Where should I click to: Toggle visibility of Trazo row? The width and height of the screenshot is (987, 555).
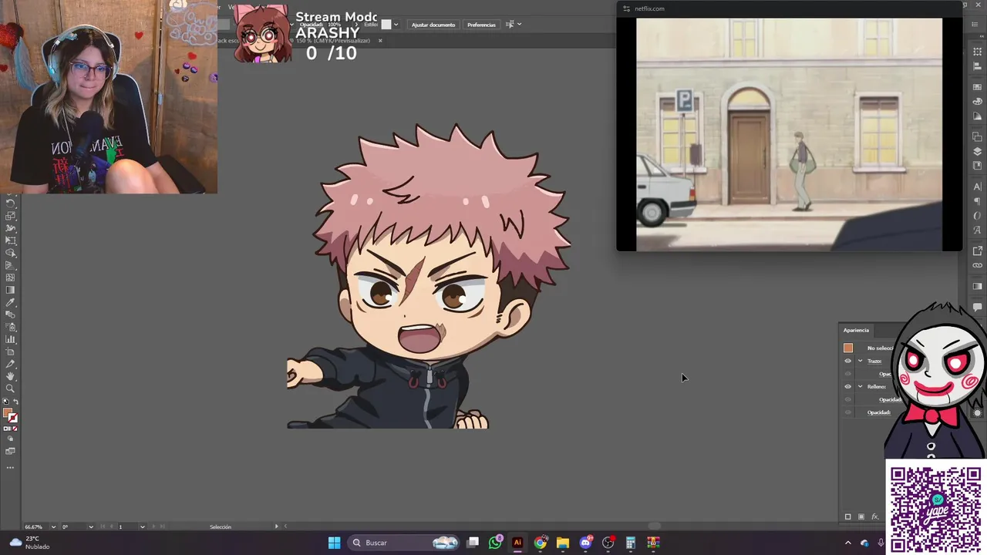click(x=848, y=361)
